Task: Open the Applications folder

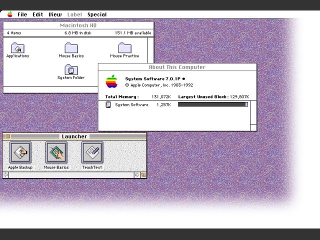Action: pos(17,48)
